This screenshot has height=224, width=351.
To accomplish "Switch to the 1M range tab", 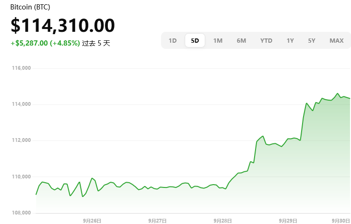I will (218, 41).
